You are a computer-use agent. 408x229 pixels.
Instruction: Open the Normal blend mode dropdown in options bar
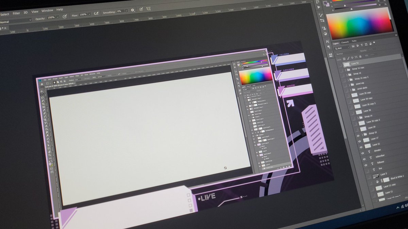tap(16, 21)
